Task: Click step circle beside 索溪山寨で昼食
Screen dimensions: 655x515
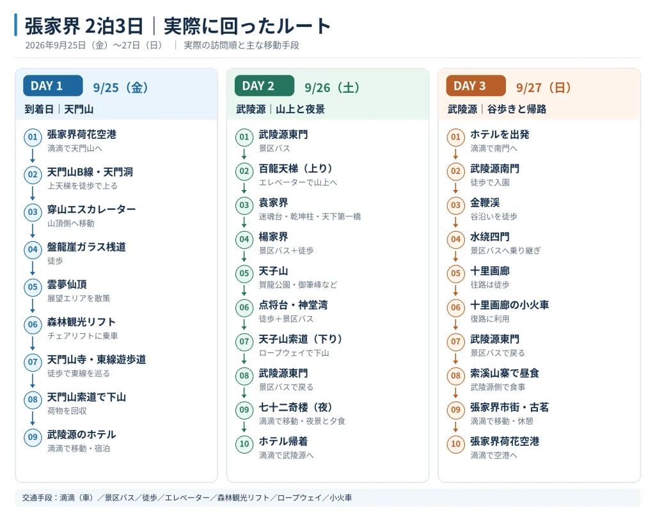Action: [x=455, y=376]
